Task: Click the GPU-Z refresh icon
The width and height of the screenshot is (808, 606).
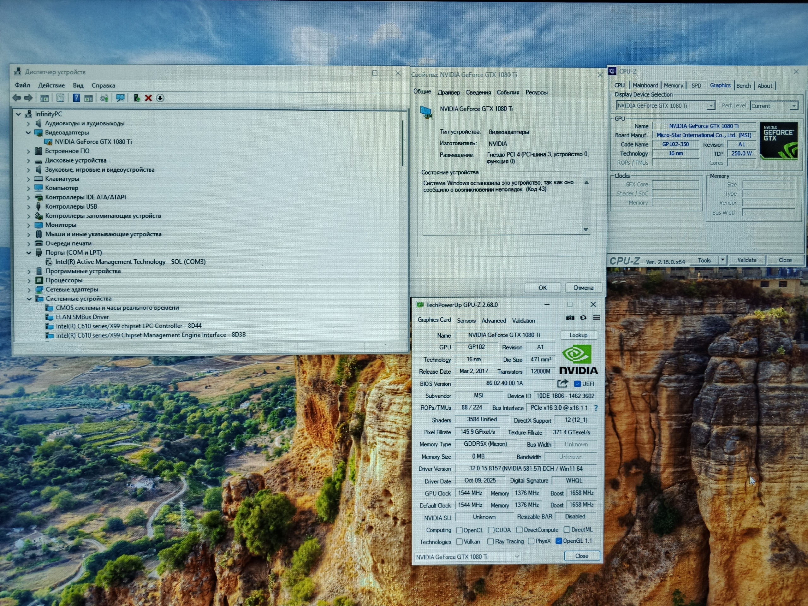Action: click(x=583, y=318)
